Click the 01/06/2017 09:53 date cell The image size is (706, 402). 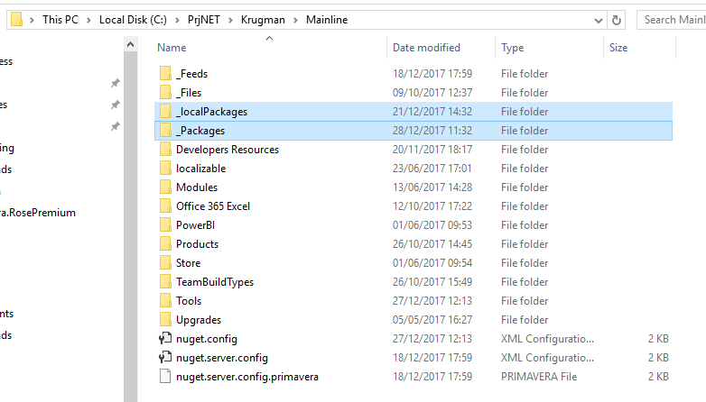pos(432,224)
